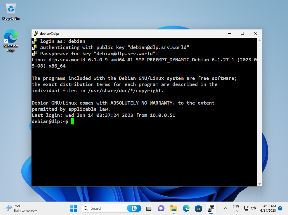Click the PuTTY icon beside 'Passphrase for key'
This screenshot has width=288, height=215.
35,54
